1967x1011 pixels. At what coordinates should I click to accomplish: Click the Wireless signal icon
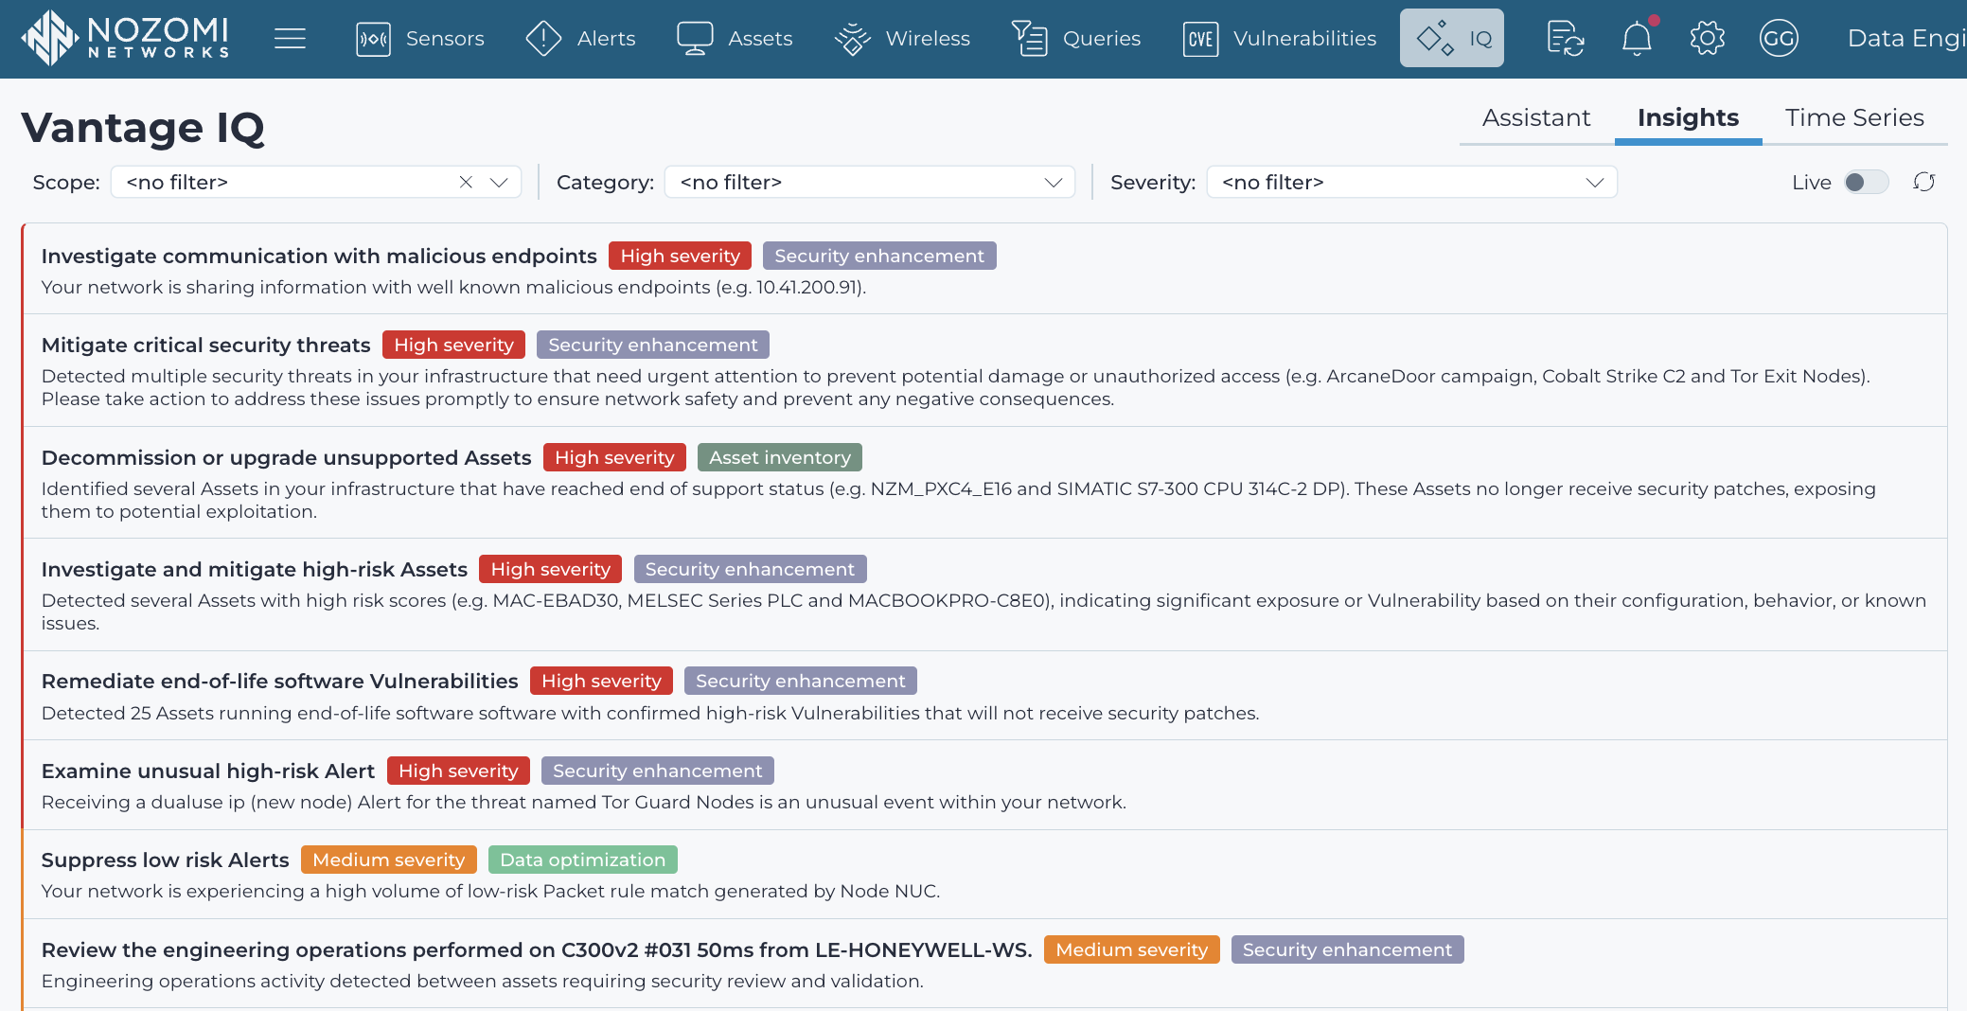(852, 39)
